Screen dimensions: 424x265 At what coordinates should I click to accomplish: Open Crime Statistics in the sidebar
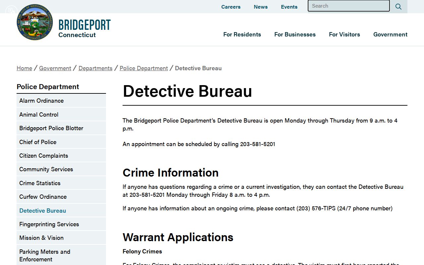[61, 183]
